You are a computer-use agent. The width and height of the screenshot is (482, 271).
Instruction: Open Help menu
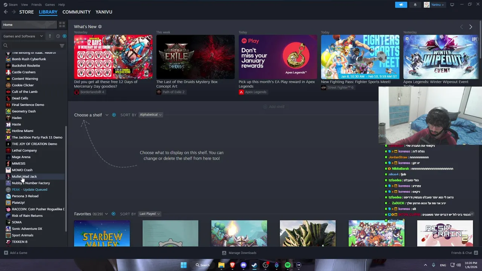point(61,5)
